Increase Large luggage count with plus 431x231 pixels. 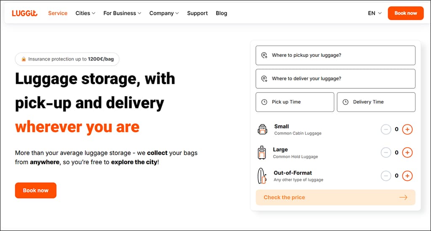(x=407, y=153)
